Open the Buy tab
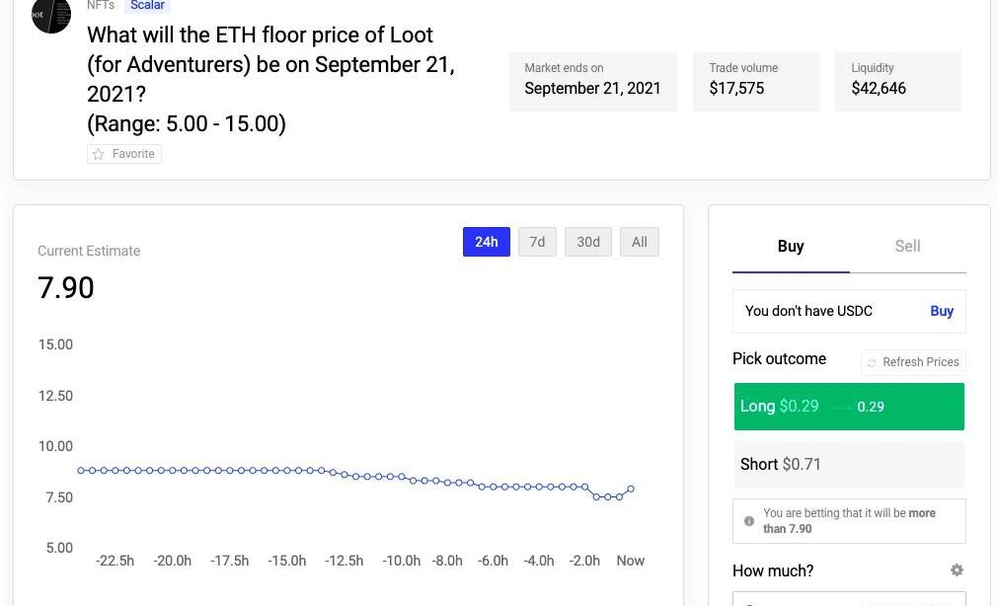Viewport: 998px width, 606px height. tap(791, 247)
